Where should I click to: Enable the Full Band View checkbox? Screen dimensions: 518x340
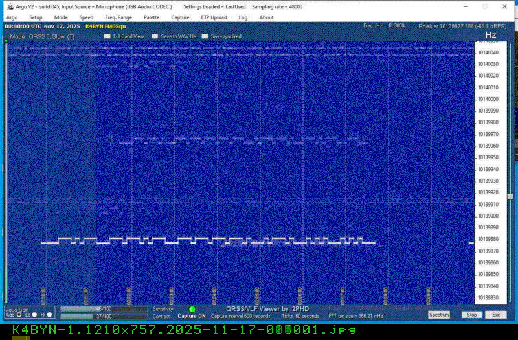tap(107, 37)
